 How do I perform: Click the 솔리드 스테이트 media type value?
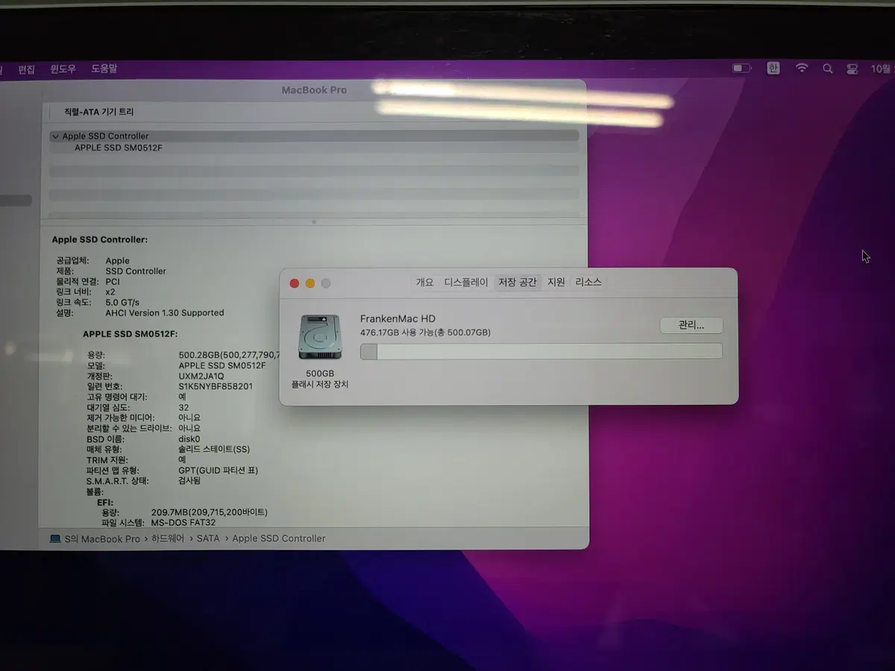coord(214,450)
